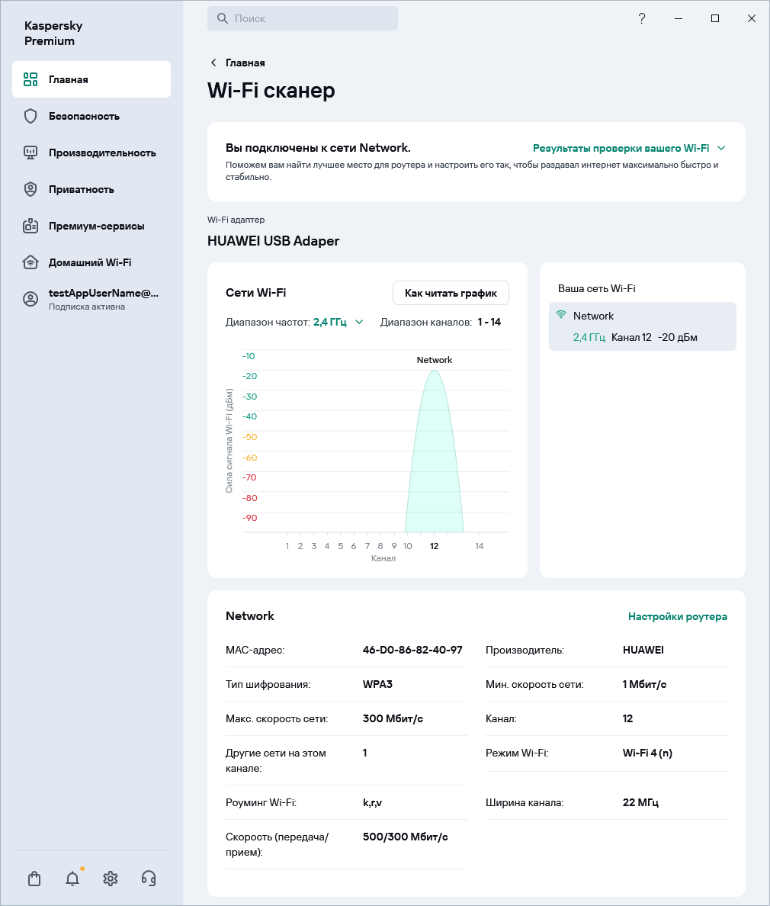Click the back arrow next to Главная
Screen dimensions: 770x906
pos(212,63)
